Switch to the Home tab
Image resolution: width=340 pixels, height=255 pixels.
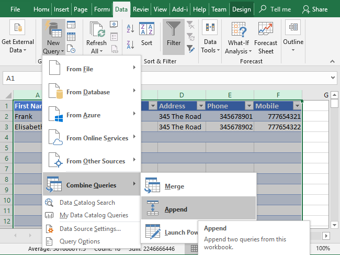click(41, 9)
